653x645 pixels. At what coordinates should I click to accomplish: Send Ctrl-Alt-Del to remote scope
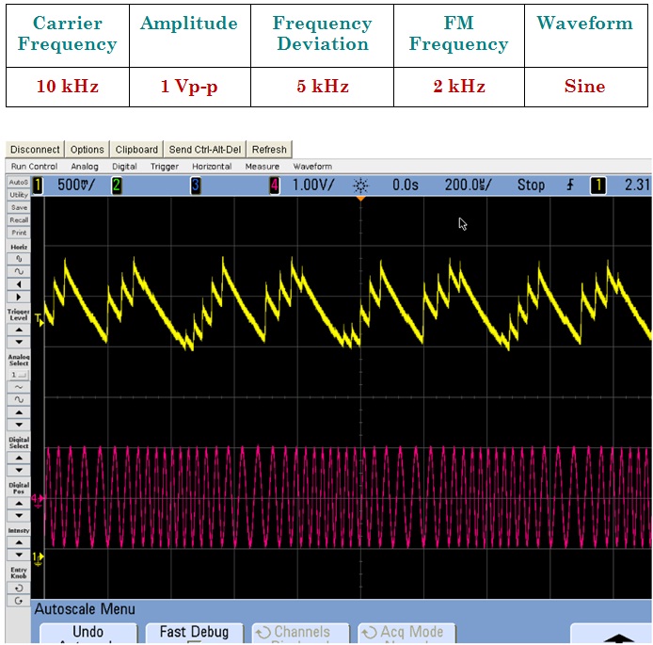click(x=205, y=149)
